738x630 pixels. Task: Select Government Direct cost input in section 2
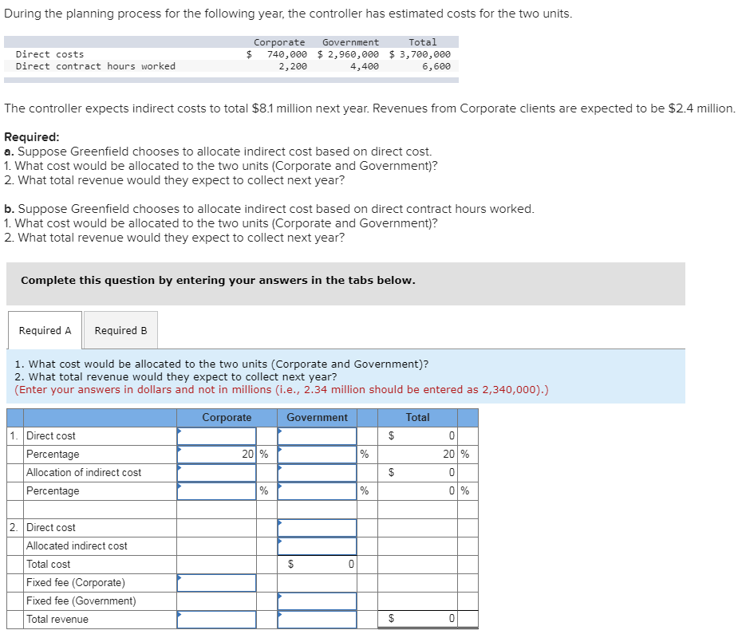tap(317, 528)
